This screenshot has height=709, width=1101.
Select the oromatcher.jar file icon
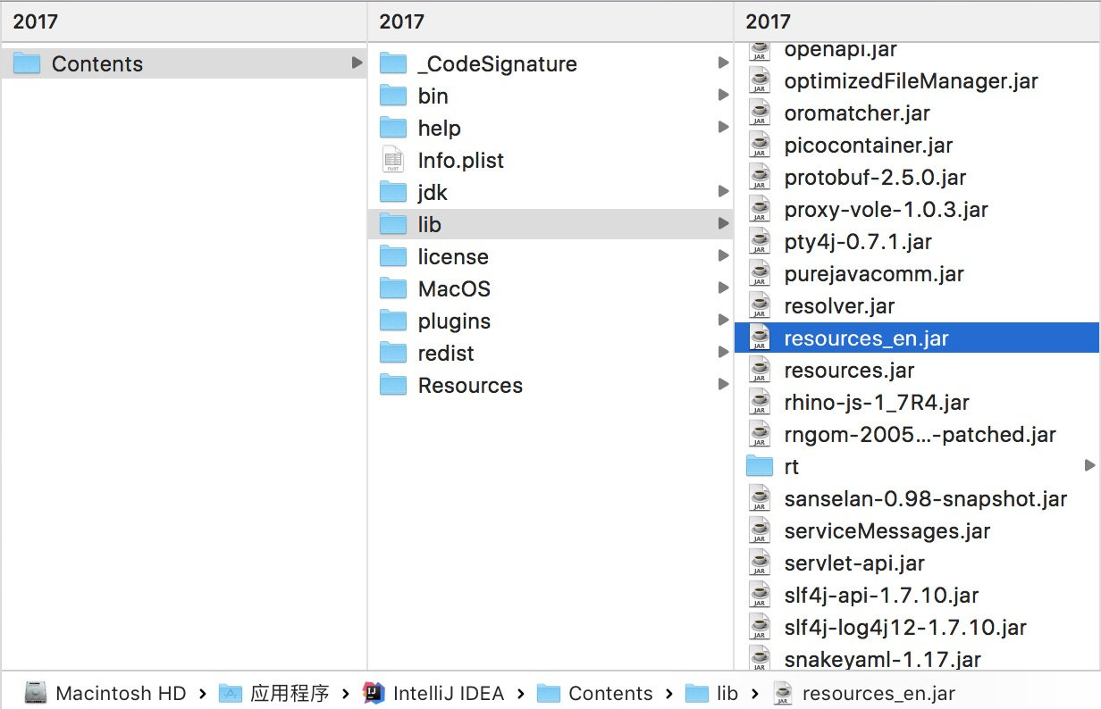pos(760,113)
